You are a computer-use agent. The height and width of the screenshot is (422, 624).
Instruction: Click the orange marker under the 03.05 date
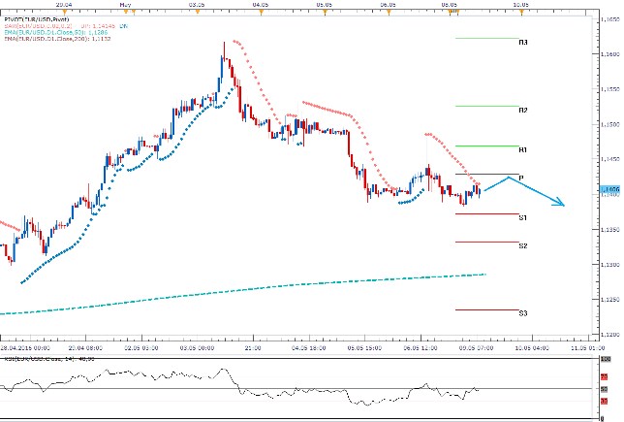[191, 12]
